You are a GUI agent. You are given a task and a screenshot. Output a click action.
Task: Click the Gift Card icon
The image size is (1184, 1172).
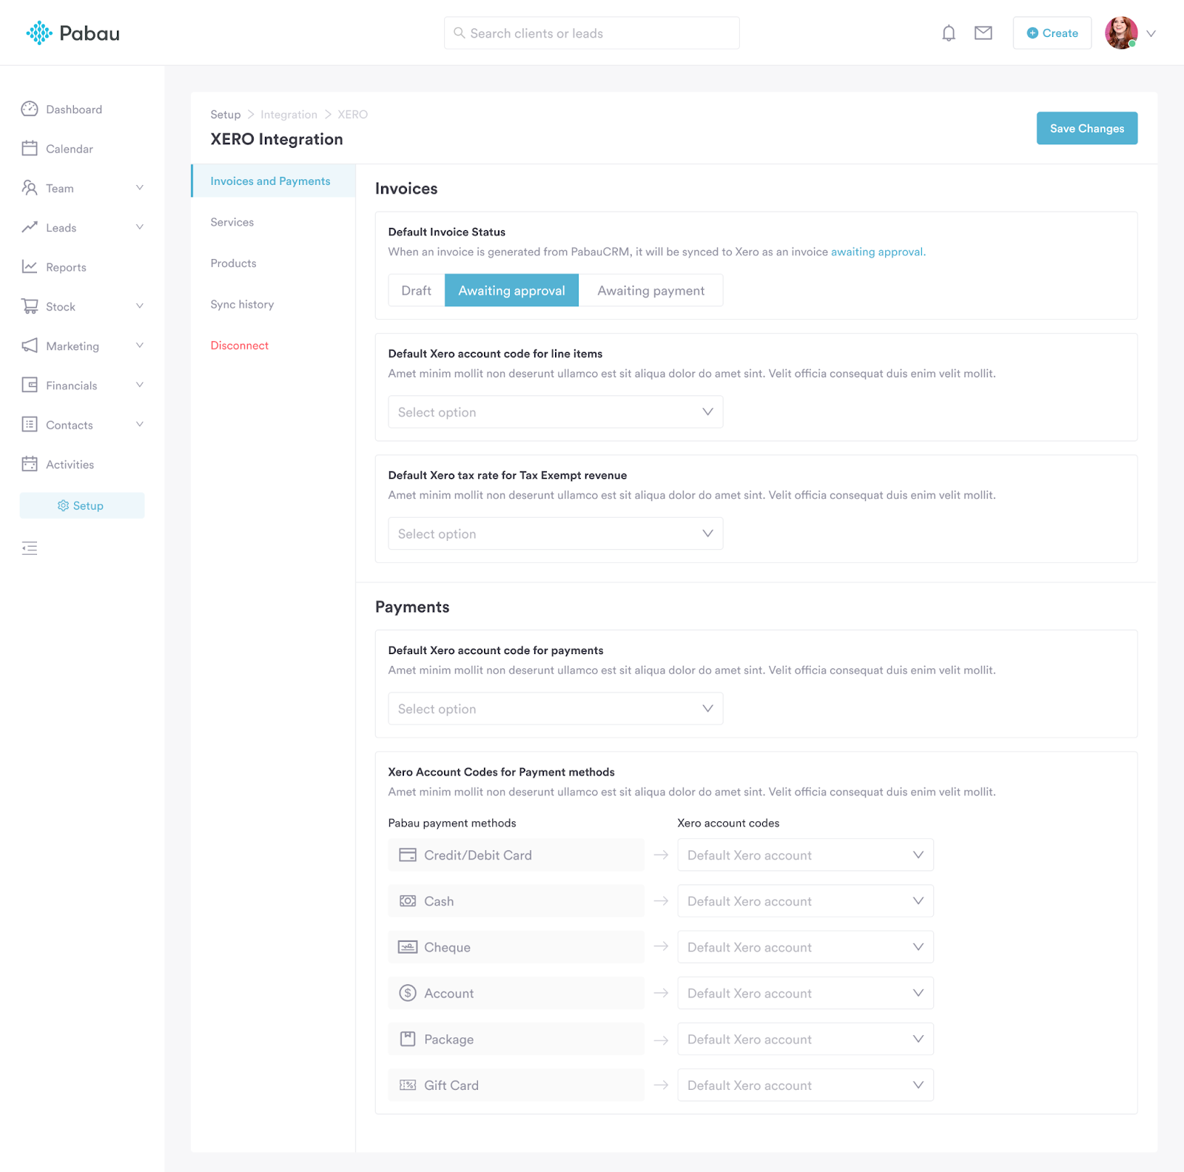coord(408,1085)
